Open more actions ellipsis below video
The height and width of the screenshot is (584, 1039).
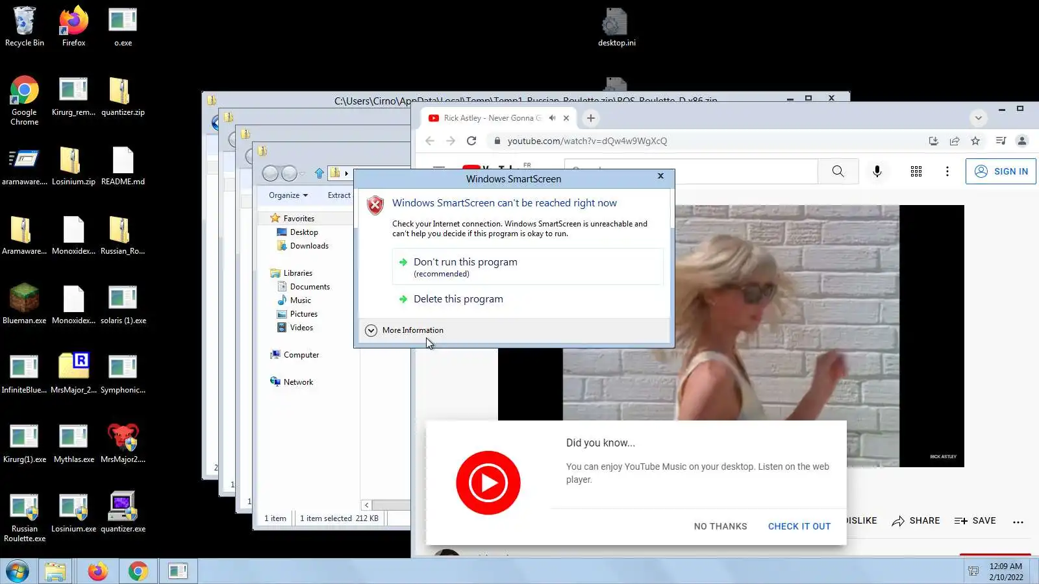point(1018,521)
